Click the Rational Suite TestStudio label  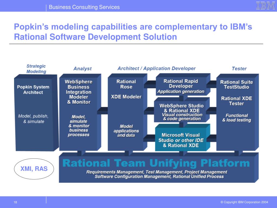[x=236, y=84]
